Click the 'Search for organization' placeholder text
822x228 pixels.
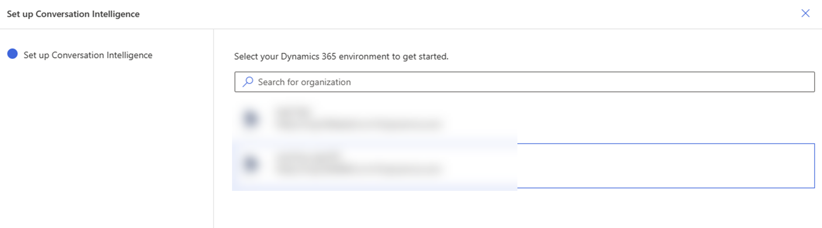point(304,82)
